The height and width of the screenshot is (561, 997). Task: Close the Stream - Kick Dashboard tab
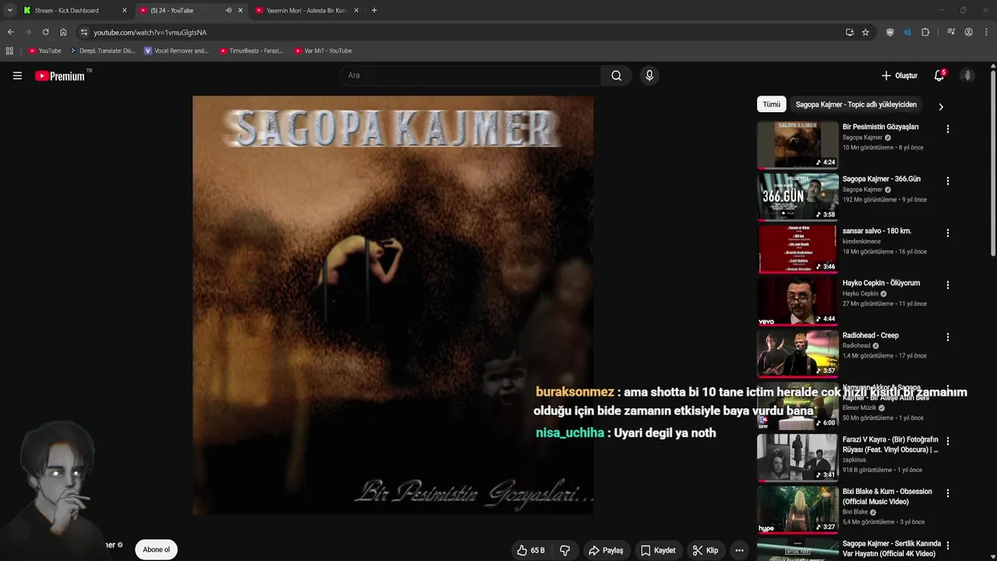(x=124, y=10)
